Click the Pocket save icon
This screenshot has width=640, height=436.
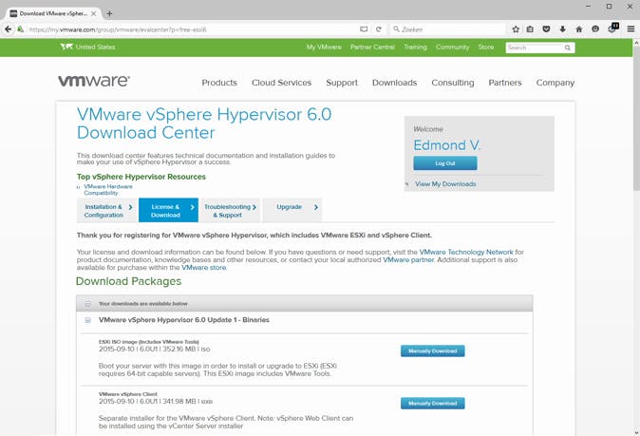pyautogui.click(x=547, y=29)
